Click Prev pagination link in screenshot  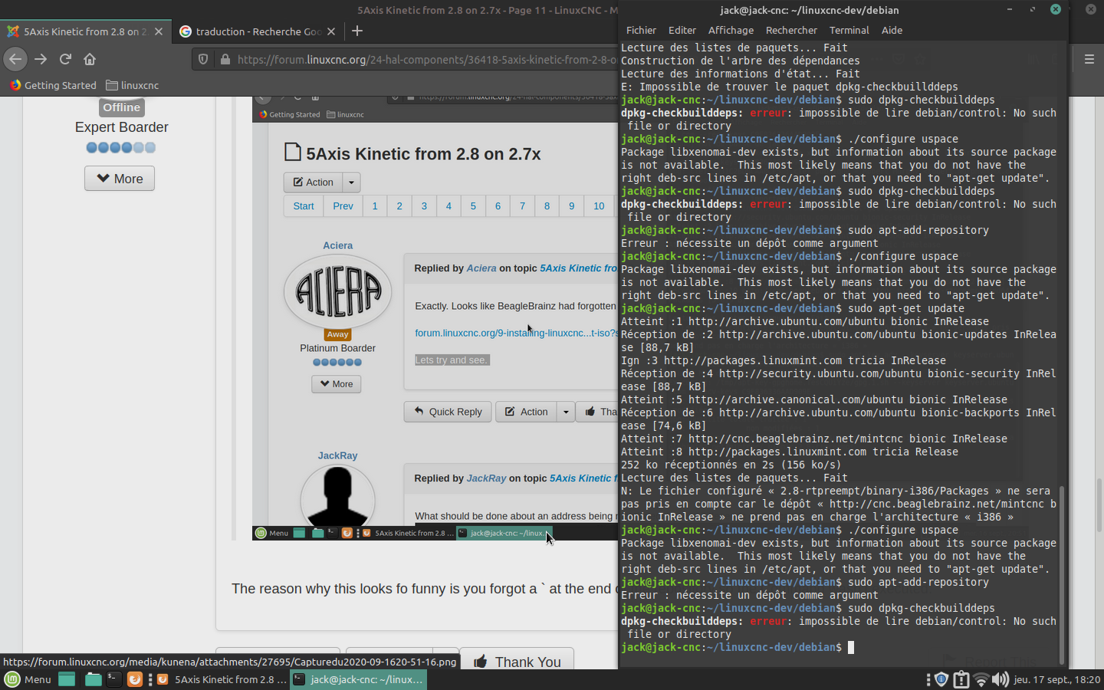343,206
